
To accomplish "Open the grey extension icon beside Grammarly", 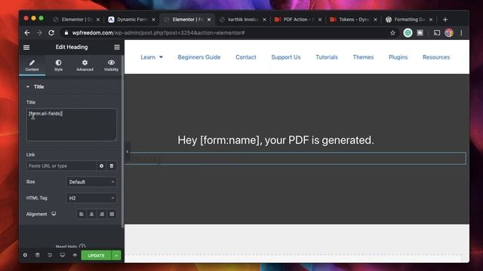I will click(420, 33).
